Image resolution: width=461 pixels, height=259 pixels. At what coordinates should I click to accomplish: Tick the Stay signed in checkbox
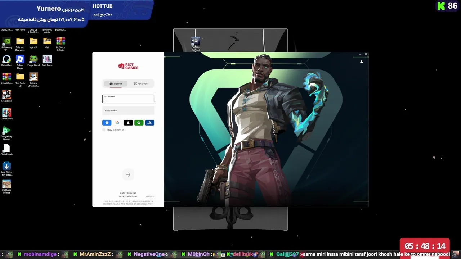pos(104,130)
